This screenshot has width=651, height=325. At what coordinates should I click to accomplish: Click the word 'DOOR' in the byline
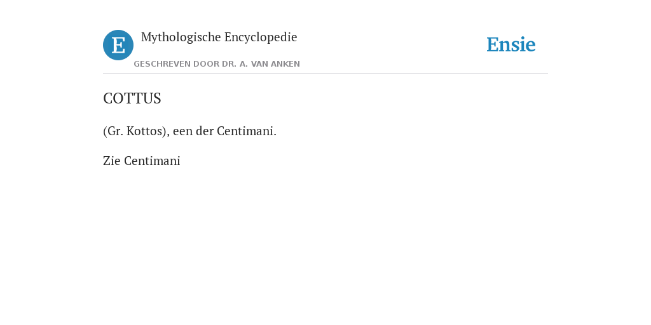[x=207, y=64]
